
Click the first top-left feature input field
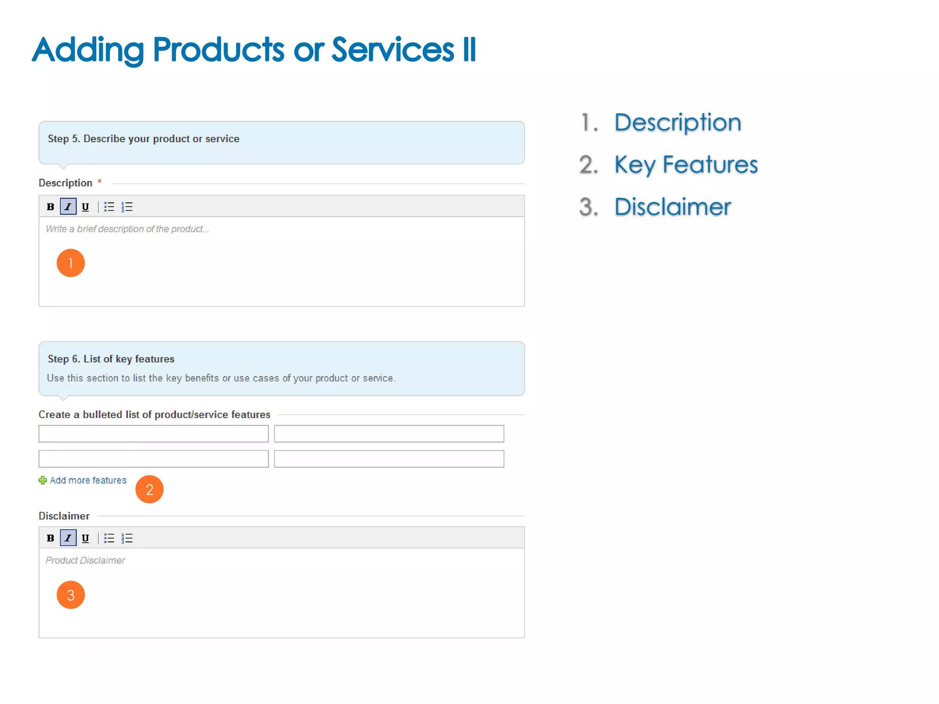tap(154, 434)
